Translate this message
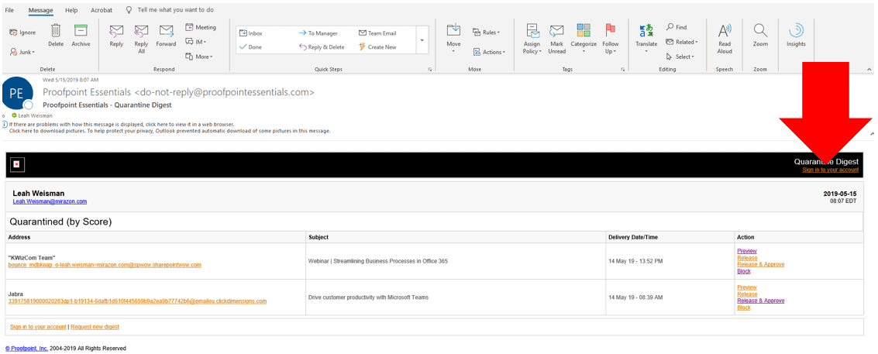878x354 pixels. pos(646,38)
